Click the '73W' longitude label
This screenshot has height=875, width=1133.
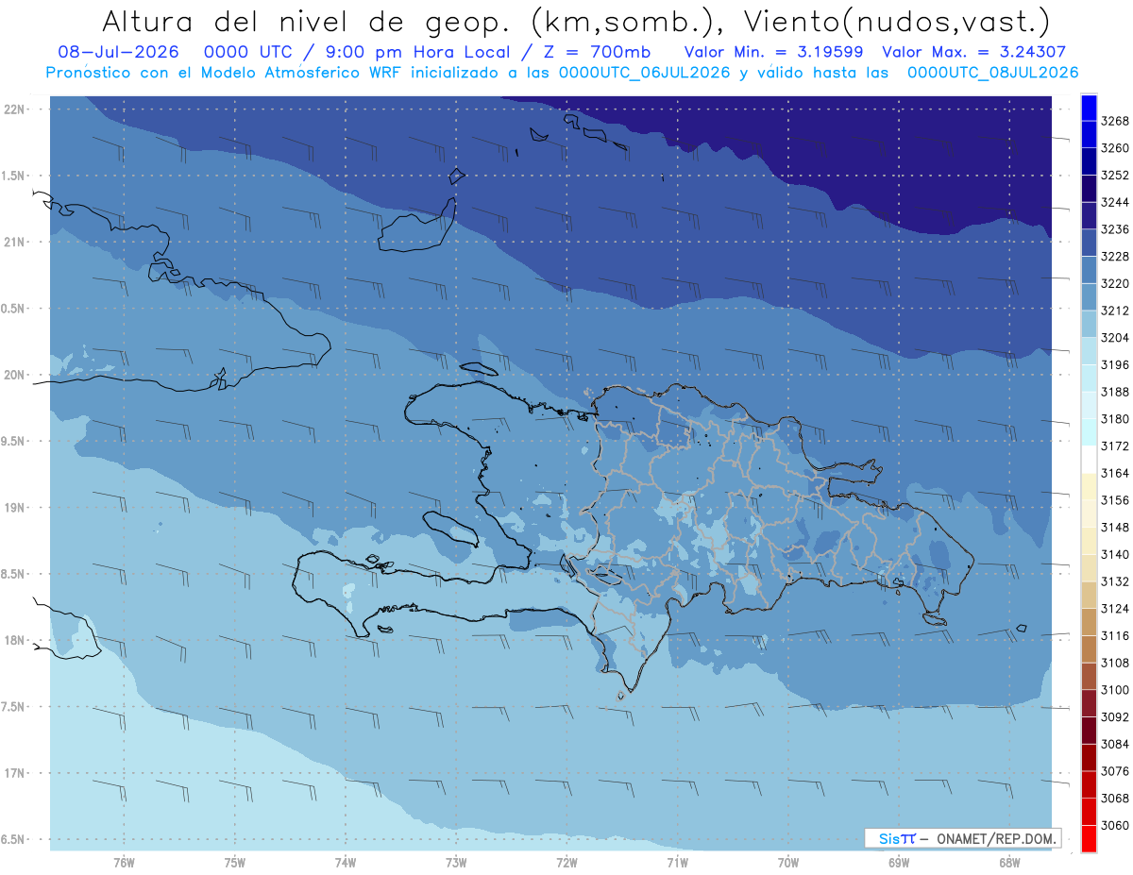456,863
